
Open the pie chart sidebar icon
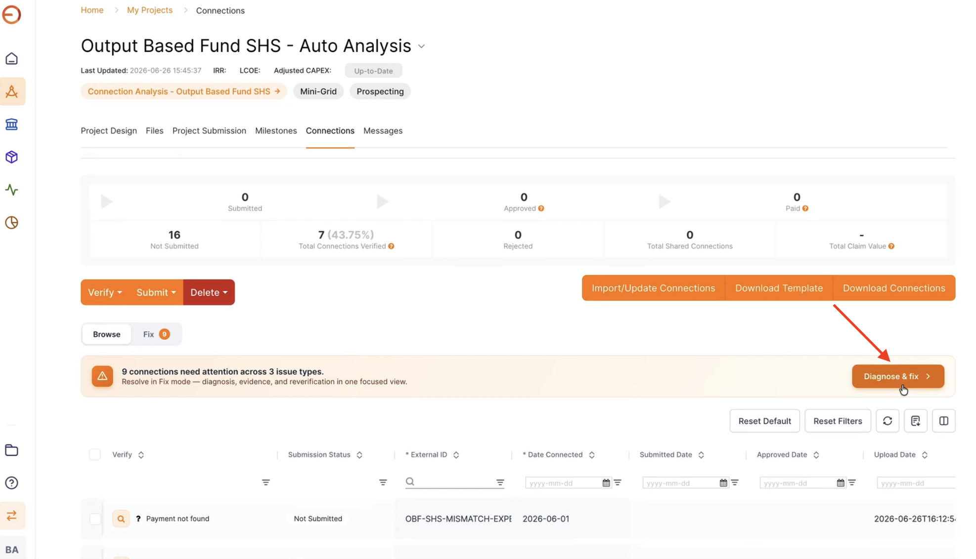click(12, 223)
